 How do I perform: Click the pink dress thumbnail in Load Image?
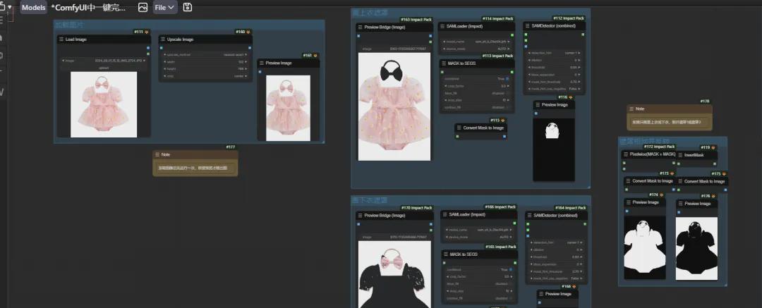[x=104, y=104]
